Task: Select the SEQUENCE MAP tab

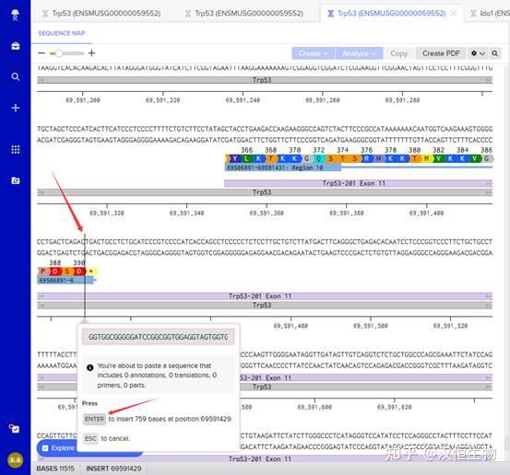Action: click(62, 33)
